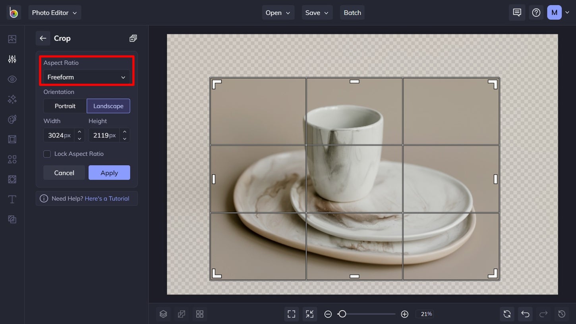
Task: Select the Text tool in sidebar
Action: tap(12, 199)
